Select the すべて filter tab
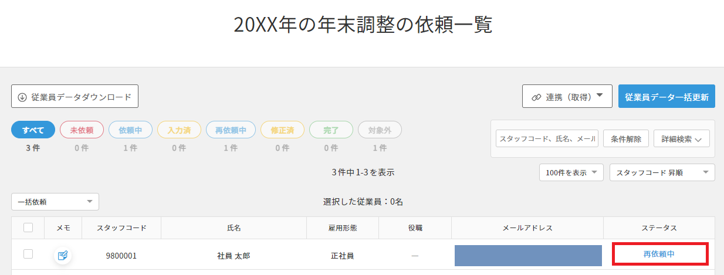Viewport: 724px width, 275px height. (33, 130)
